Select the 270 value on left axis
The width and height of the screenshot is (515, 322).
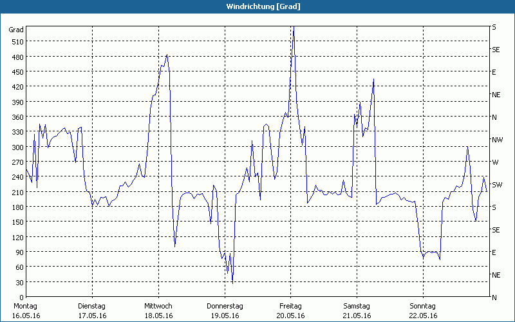pos(18,162)
